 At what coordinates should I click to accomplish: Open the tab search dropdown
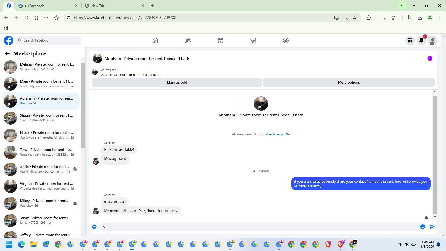tap(402, 6)
